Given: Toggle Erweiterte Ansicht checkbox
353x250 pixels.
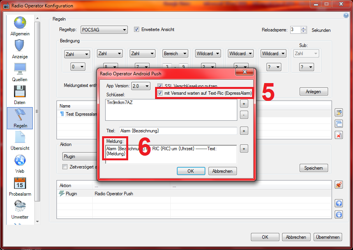Looking at the screenshot, I should coord(136,30).
